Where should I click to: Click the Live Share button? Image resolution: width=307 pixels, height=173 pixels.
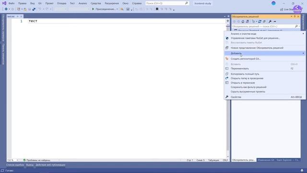coord(287,10)
